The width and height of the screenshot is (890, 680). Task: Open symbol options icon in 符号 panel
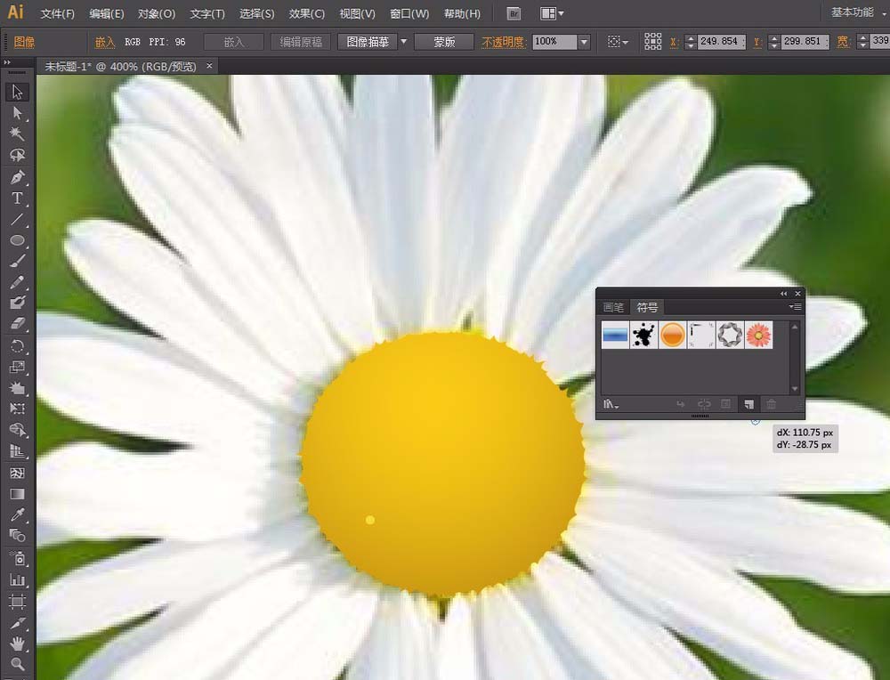tap(725, 404)
